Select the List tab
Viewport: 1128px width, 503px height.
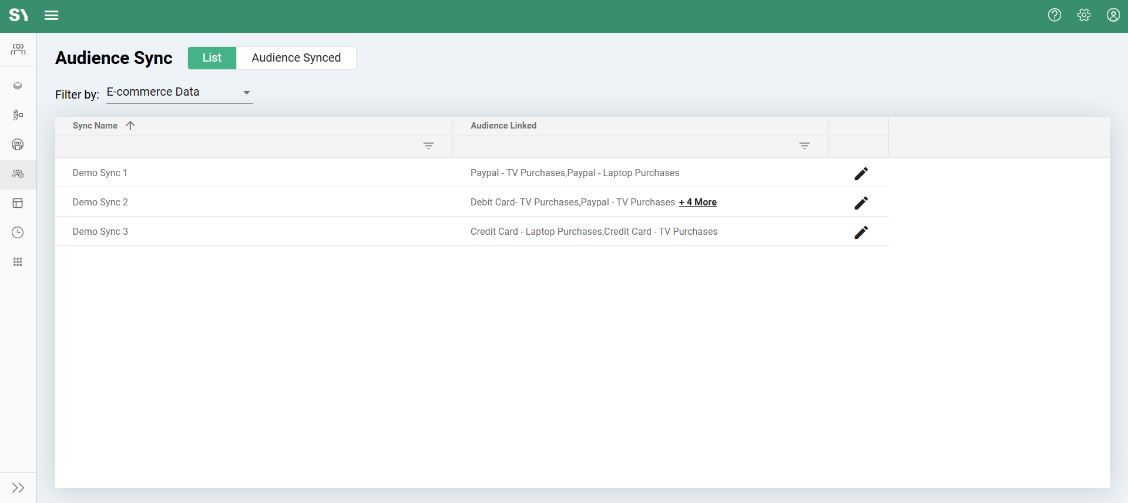pyautogui.click(x=212, y=58)
